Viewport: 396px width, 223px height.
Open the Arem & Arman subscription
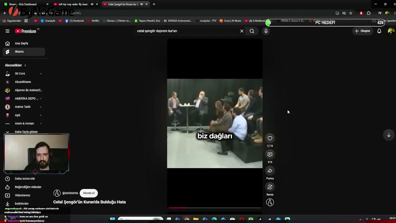[x=24, y=124]
